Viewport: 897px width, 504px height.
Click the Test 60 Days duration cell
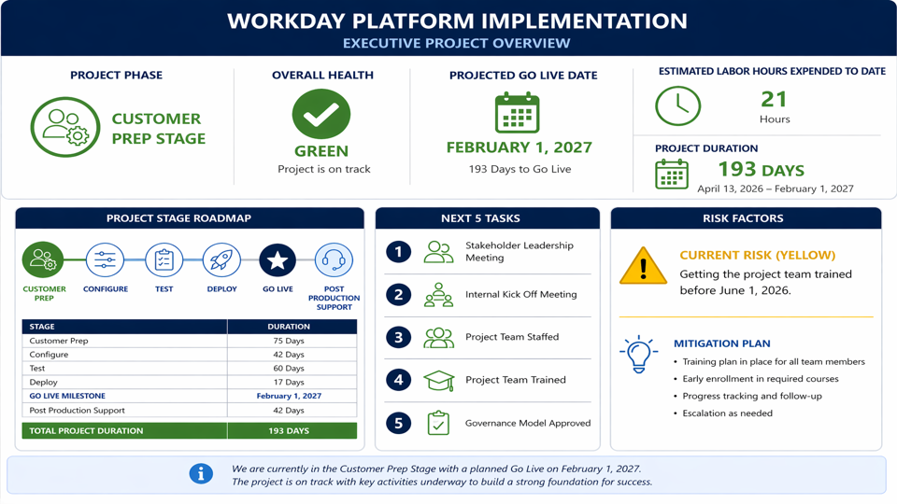click(292, 368)
